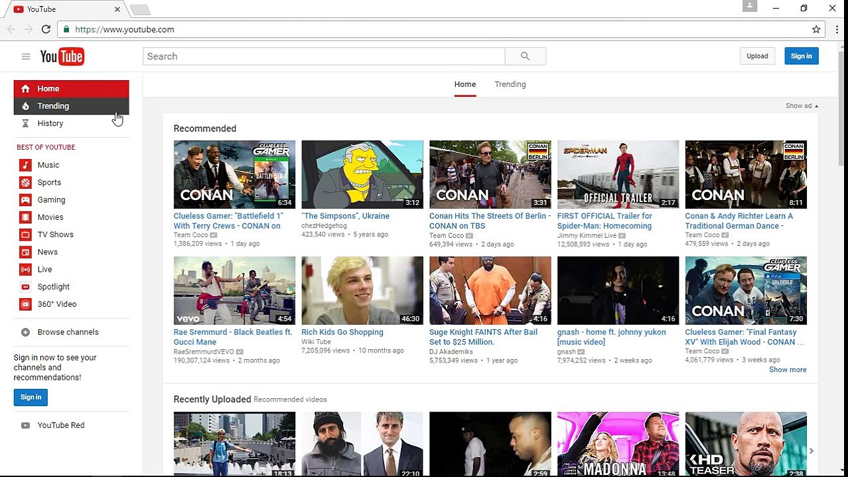
Task: Click the blue Sign in button in header
Action: (x=801, y=56)
